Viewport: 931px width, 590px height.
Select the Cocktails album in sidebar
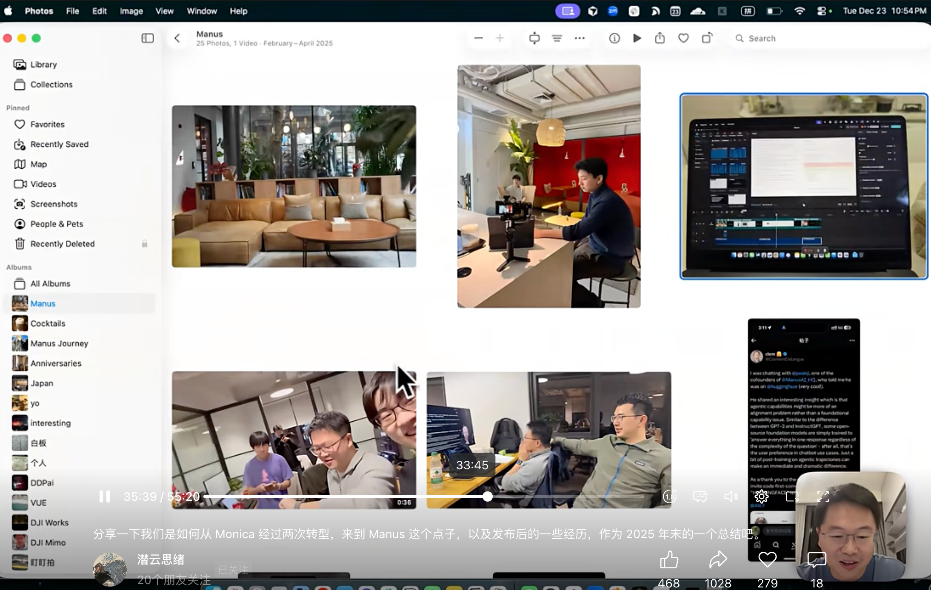48,323
